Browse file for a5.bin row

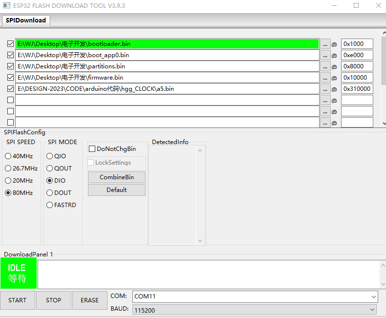click(325, 89)
